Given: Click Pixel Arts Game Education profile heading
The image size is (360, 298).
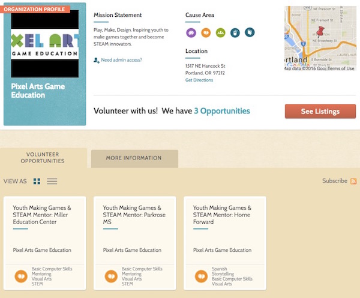Looking at the screenshot, I should [38, 91].
